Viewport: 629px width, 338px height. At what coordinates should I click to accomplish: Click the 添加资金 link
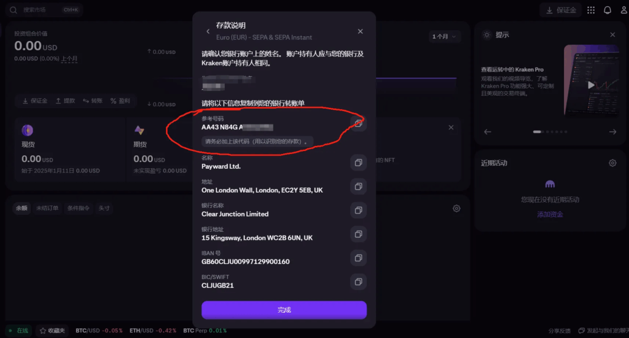point(550,214)
